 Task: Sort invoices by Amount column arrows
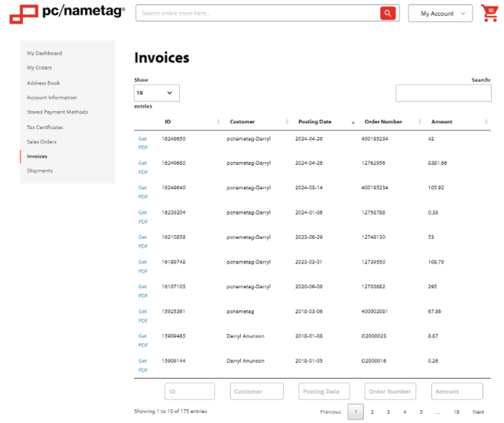tap(486, 122)
